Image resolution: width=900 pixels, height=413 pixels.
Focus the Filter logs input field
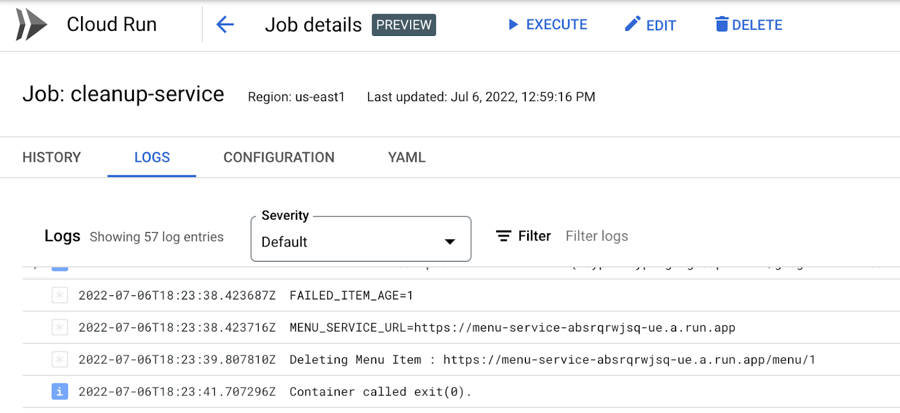[x=596, y=236]
